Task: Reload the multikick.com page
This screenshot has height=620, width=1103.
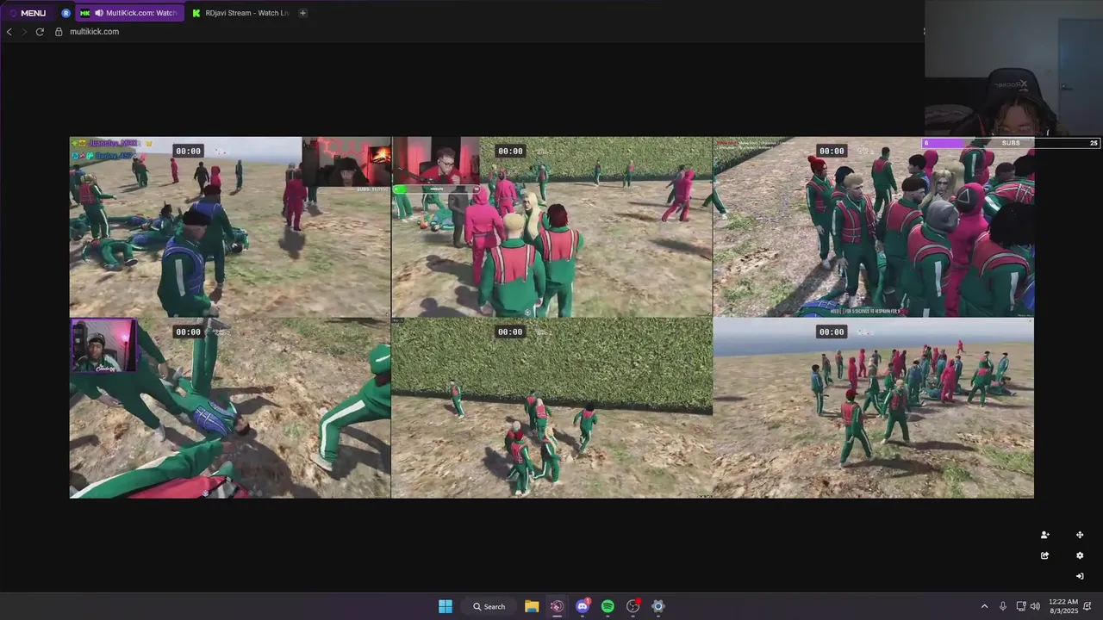Action: (x=40, y=32)
